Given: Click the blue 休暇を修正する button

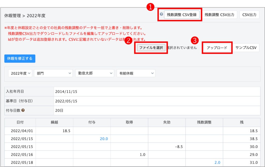Looking at the screenshot, I should 20,59.
